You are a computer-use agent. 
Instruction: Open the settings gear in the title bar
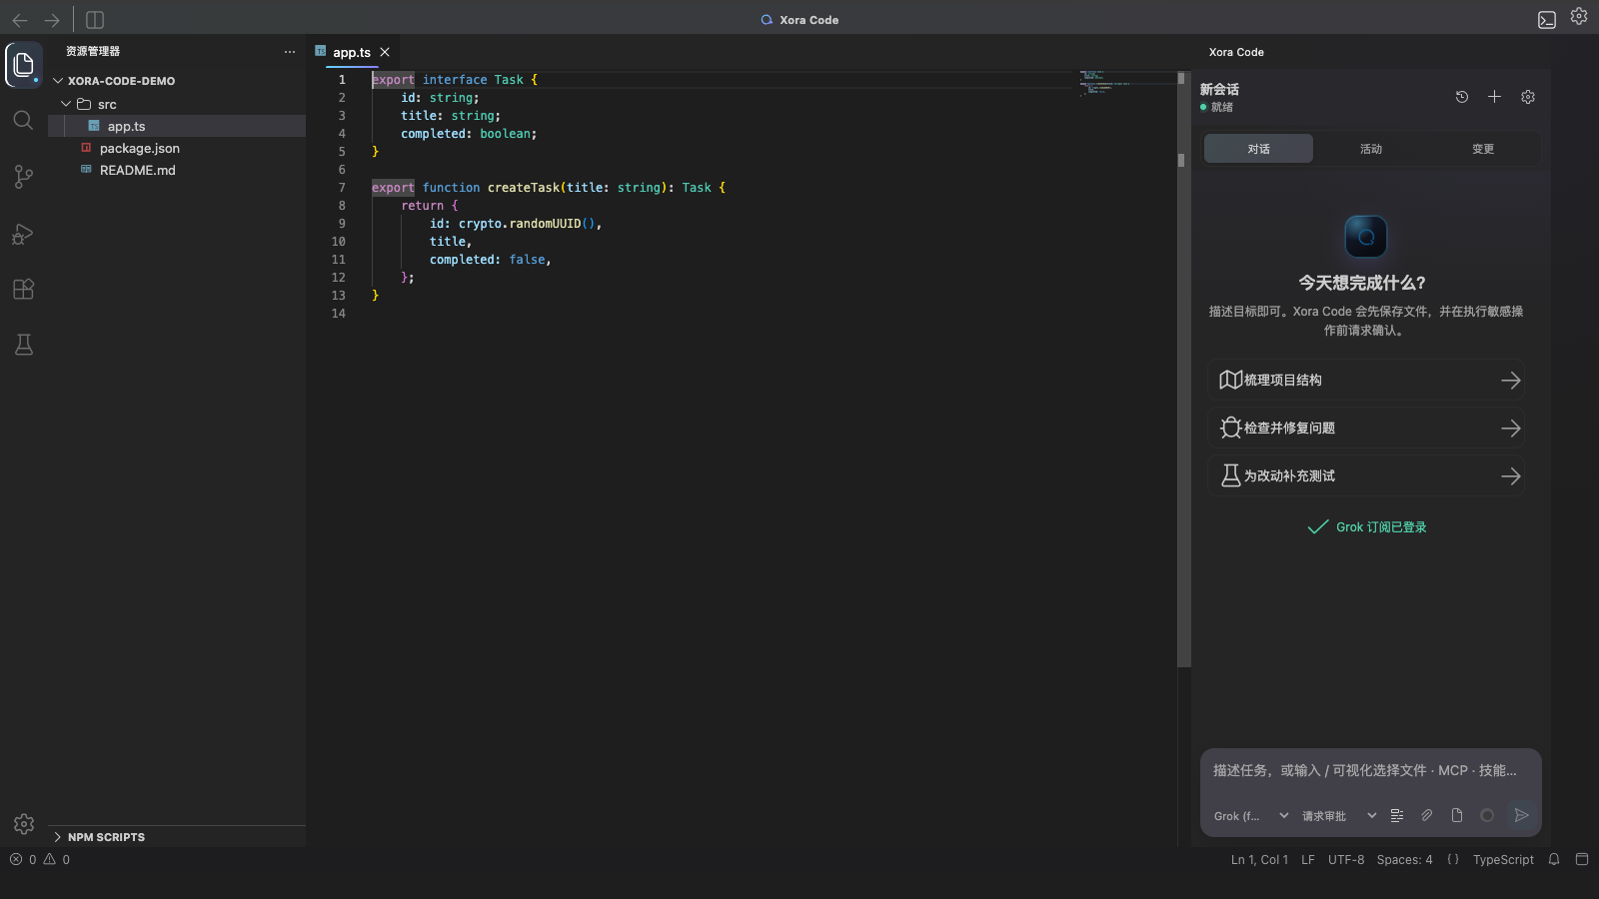click(x=1579, y=16)
